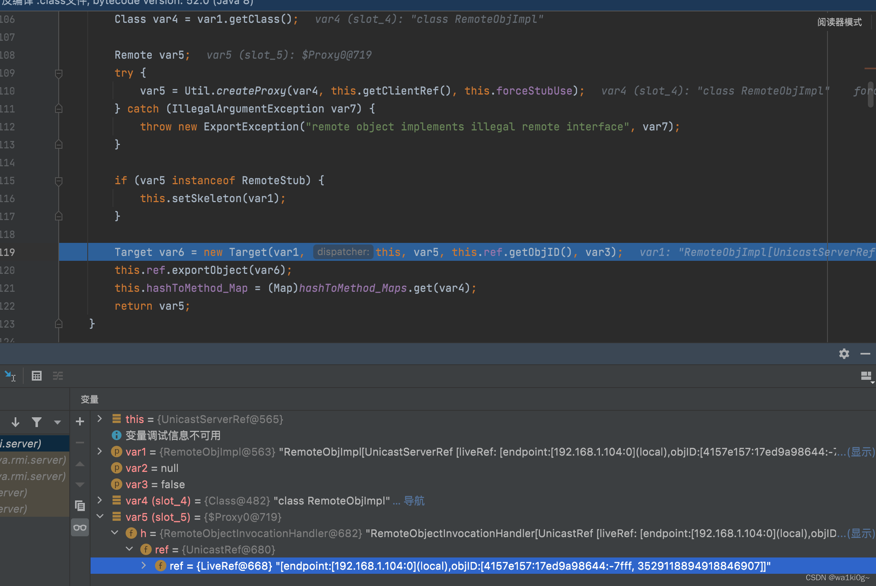
Task: Collapse the ref UnicastRef@680 node
Action: [x=130, y=549]
